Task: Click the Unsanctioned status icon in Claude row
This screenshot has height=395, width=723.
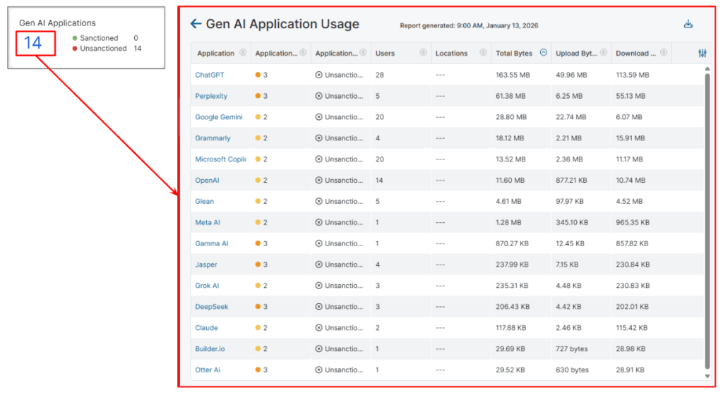Action: (x=318, y=328)
